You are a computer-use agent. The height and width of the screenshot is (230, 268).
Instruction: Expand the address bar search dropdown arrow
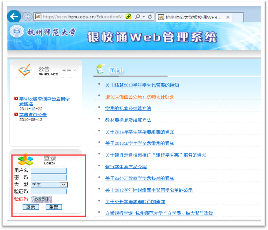coord(144,17)
